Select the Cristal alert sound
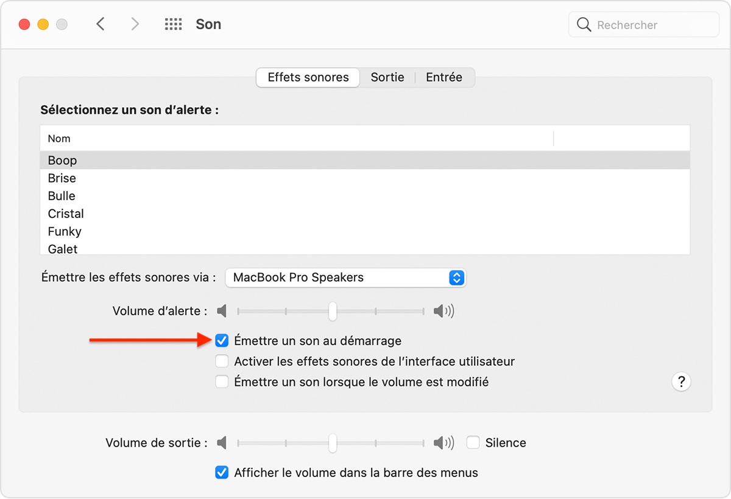Image resolution: width=731 pixels, height=499 pixels. tap(66, 214)
